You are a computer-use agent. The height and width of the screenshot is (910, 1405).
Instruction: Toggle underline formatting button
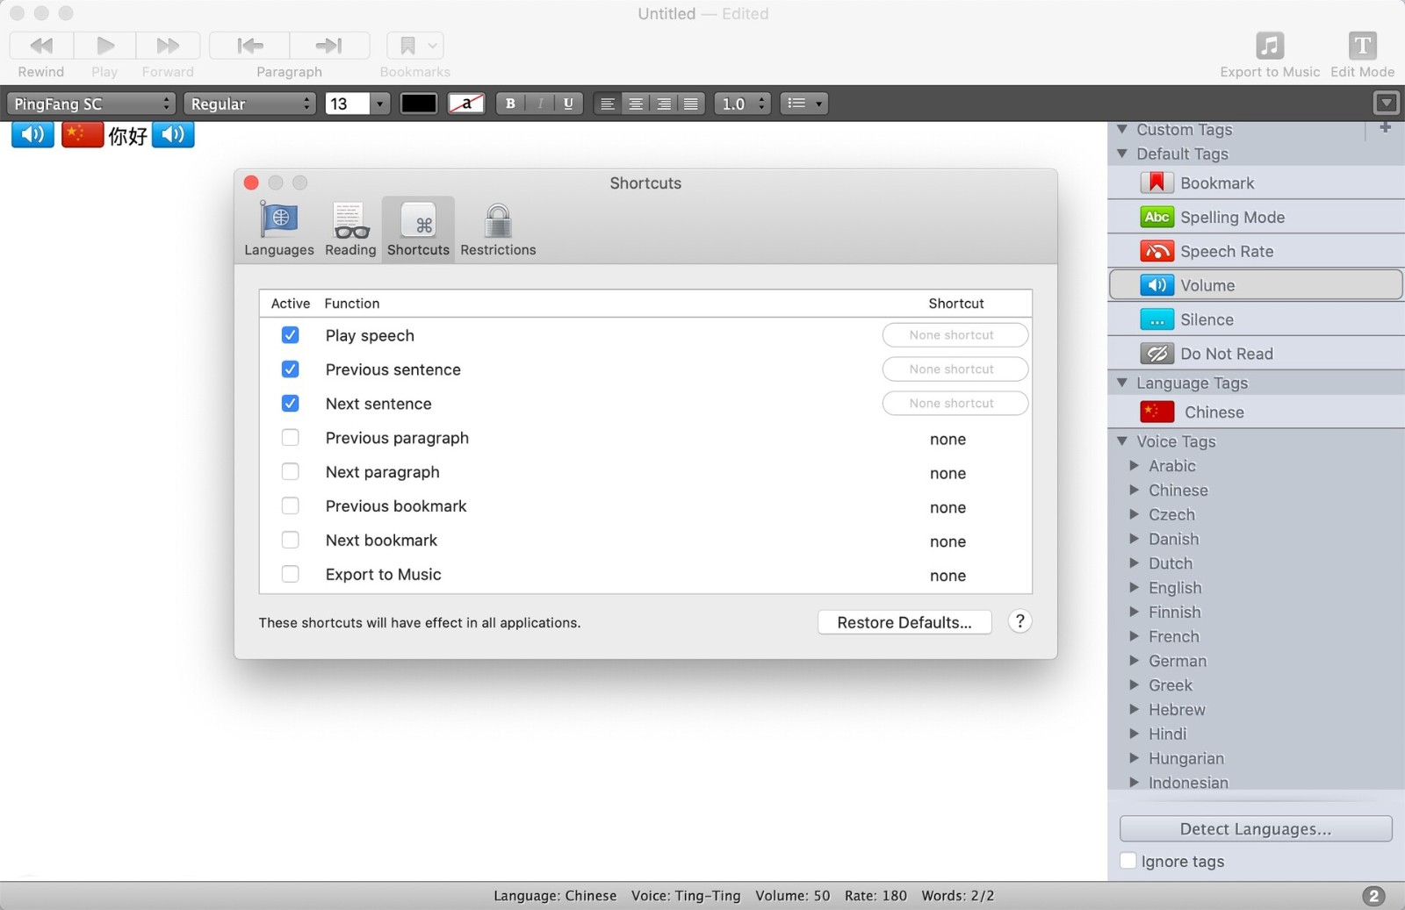pyautogui.click(x=568, y=104)
